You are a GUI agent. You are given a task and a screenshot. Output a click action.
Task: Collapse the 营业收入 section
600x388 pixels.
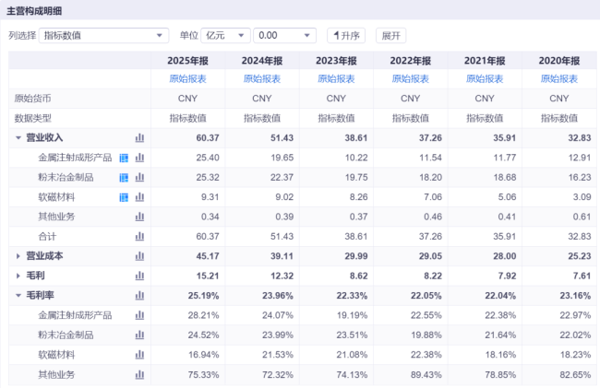tap(18, 138)
